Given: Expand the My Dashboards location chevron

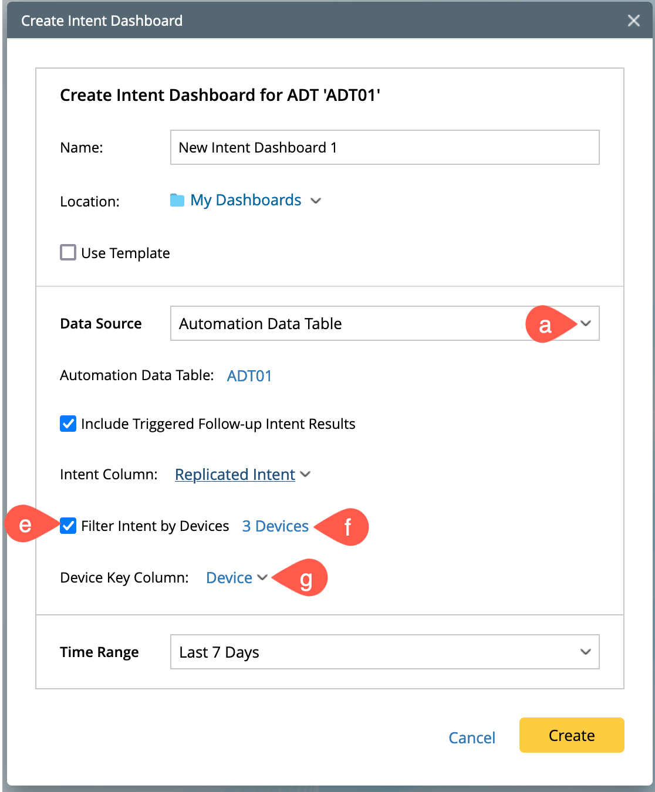Looking at the screenshot, I should click(x=316, y=201).
